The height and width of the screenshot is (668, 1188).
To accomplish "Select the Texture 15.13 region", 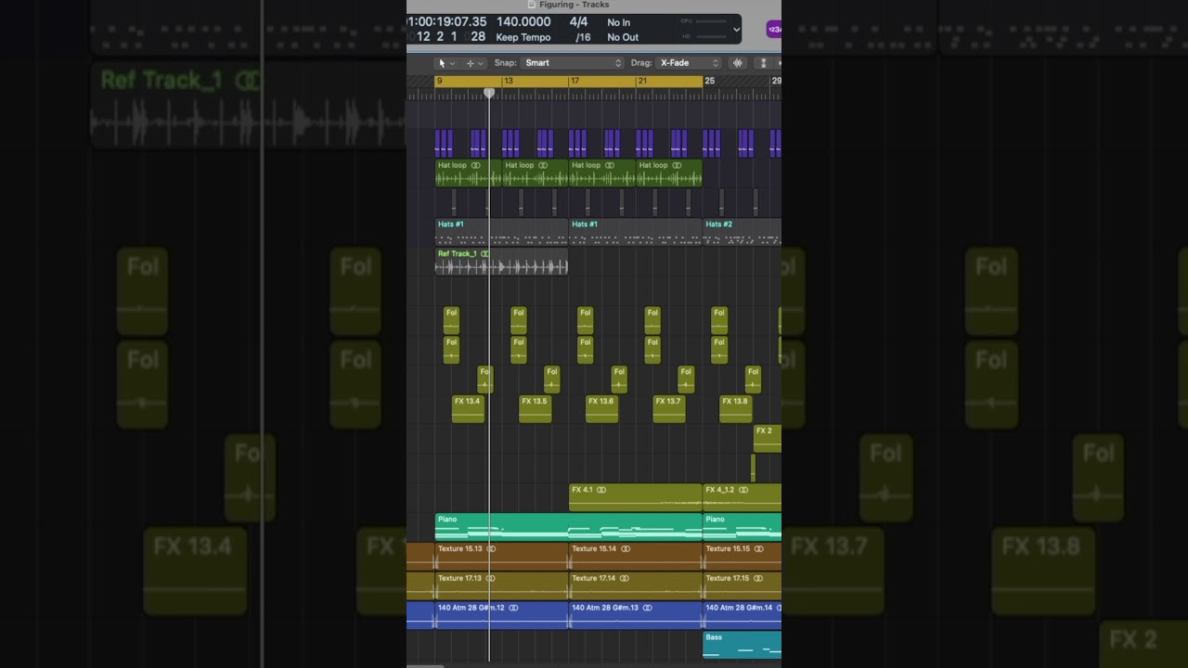I will [x=501, y=557].
